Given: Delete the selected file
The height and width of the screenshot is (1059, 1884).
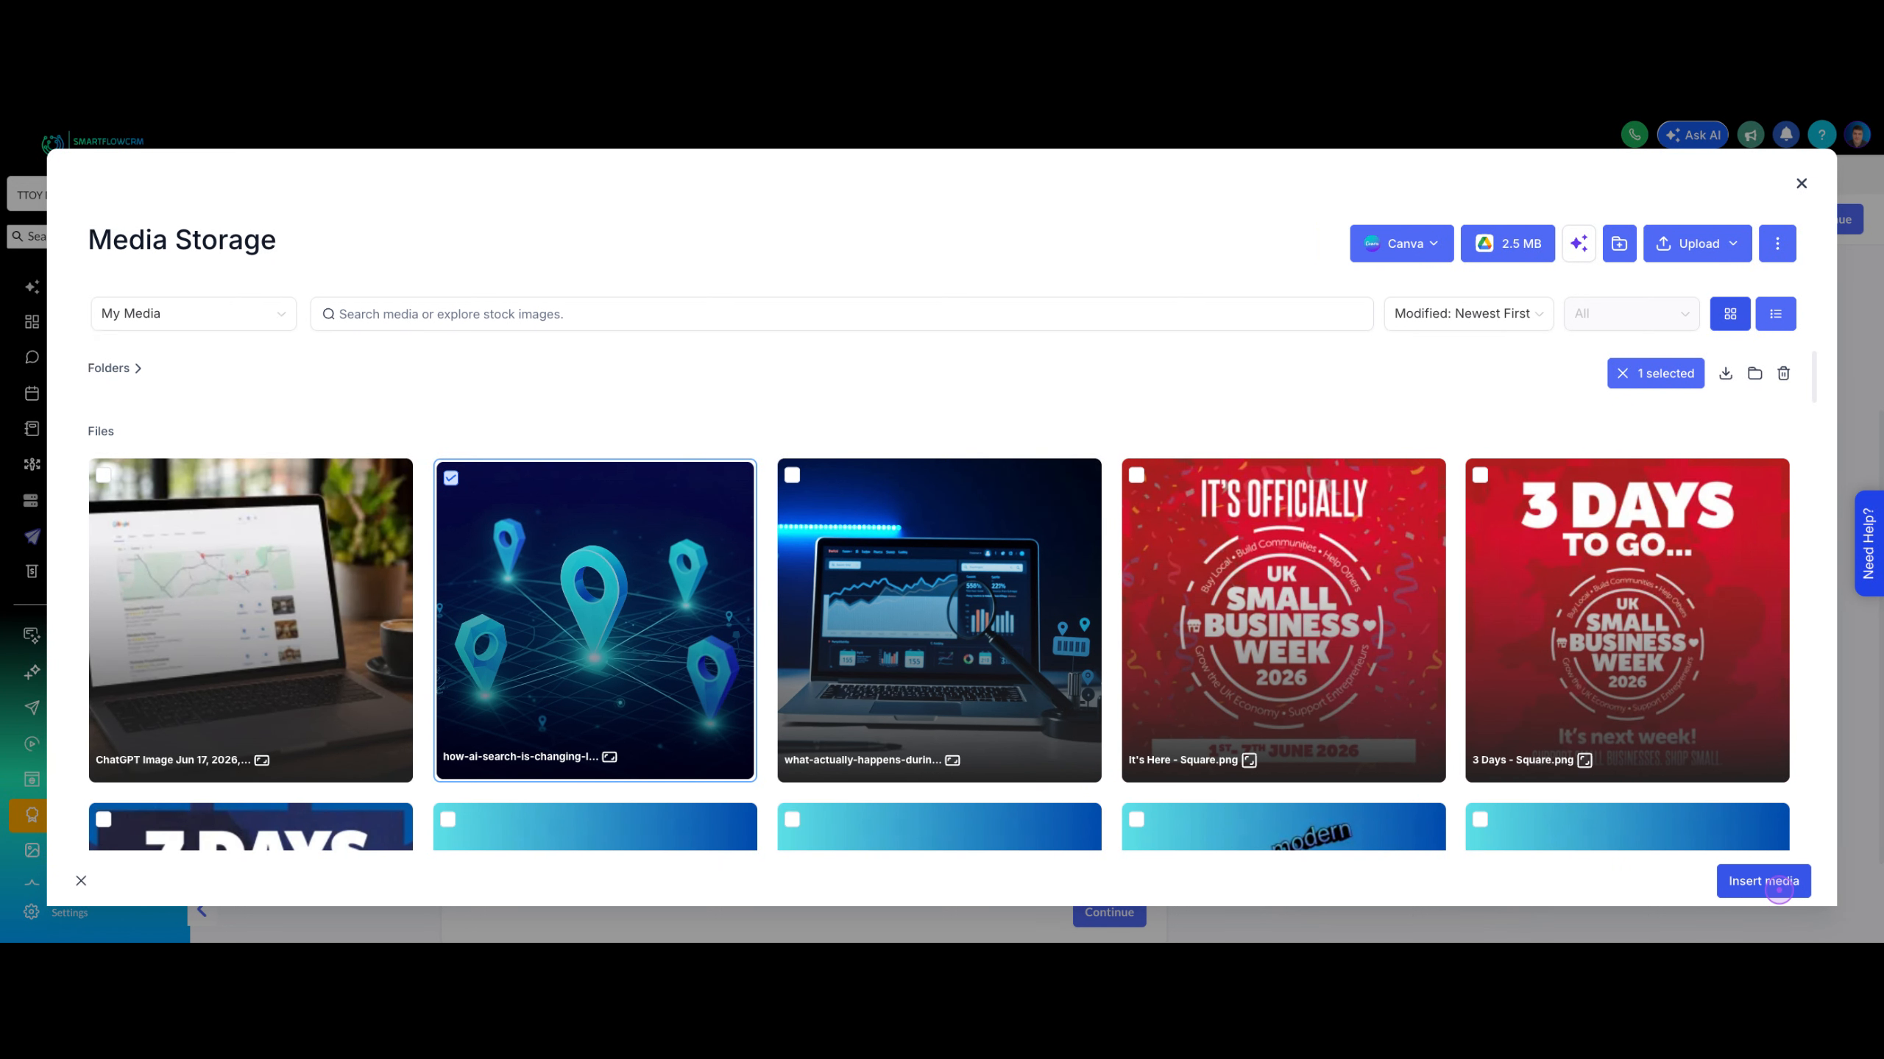Looking at the screenshot, I should coord(1783,374).
